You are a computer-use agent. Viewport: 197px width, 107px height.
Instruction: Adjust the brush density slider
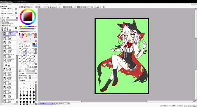tap(32, 73)
